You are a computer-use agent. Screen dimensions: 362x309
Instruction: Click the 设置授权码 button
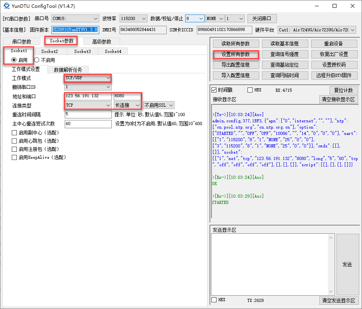pyautogui.click(x=334, y=65)
